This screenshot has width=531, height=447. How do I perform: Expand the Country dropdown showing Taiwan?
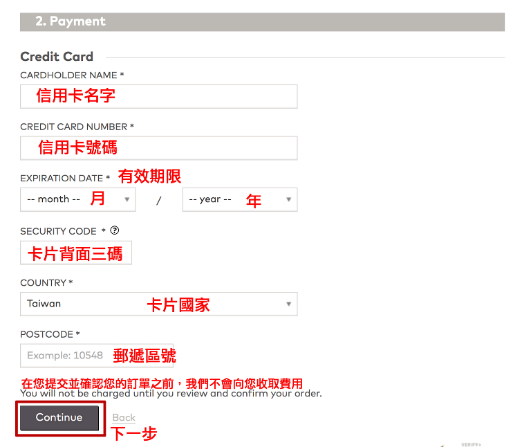tap(158, 304)
